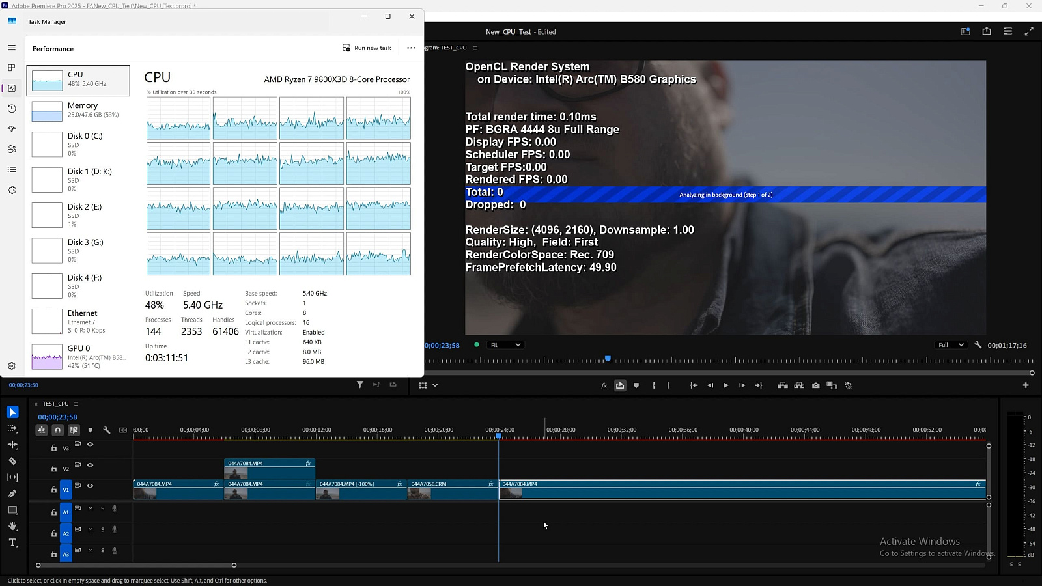Go to Out point
This screenshot has width=1042, height=586.
[759, 385]
